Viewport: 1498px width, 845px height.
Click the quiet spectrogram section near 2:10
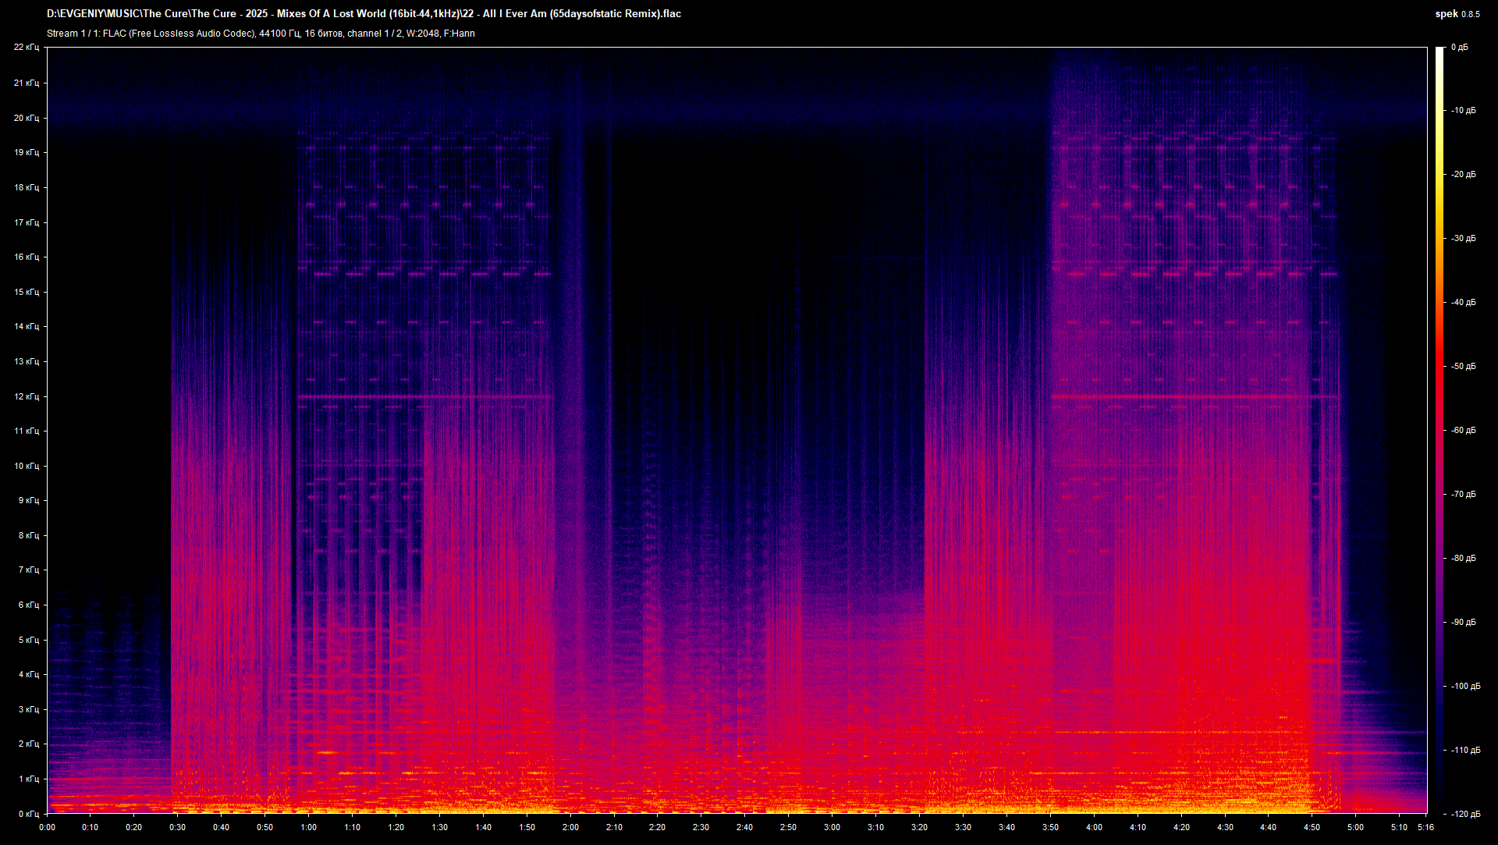(x=616, y=312)
